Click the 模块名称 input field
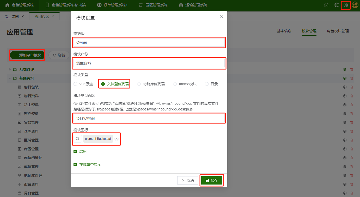Image resolution: width=360 pixels, height=197 pixels. pos(149,63)
